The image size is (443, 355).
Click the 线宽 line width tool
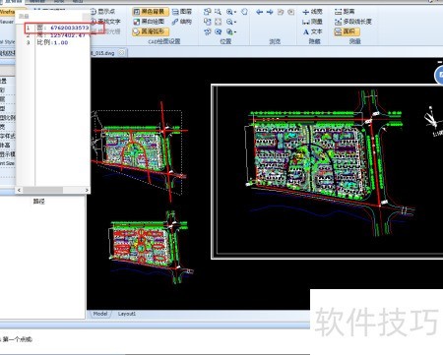[x=312, y=12]
